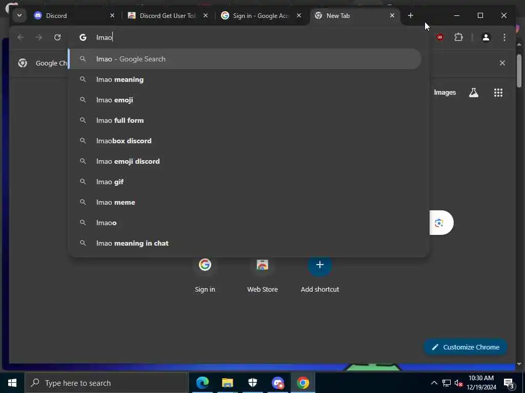525x393 pixels.
Task: Open Microsoft Edge from taskbar
Action: 202,383
